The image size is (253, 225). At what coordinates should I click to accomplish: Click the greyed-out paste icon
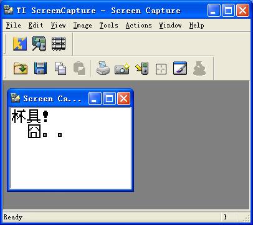pos(80,68)
